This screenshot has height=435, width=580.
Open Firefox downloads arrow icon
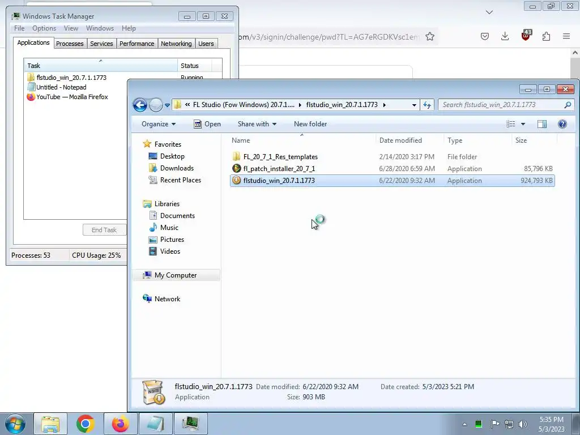pos(505,36)
